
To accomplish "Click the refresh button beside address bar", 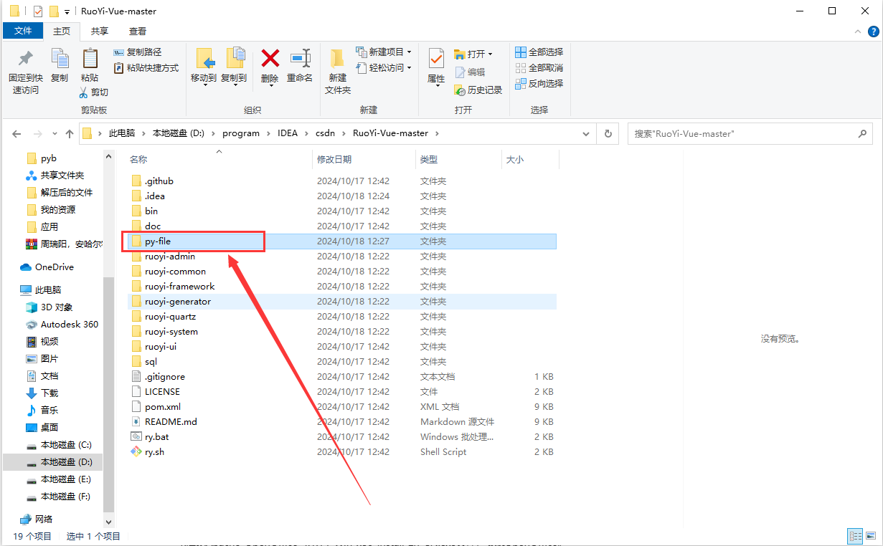I will click(608, 133).
